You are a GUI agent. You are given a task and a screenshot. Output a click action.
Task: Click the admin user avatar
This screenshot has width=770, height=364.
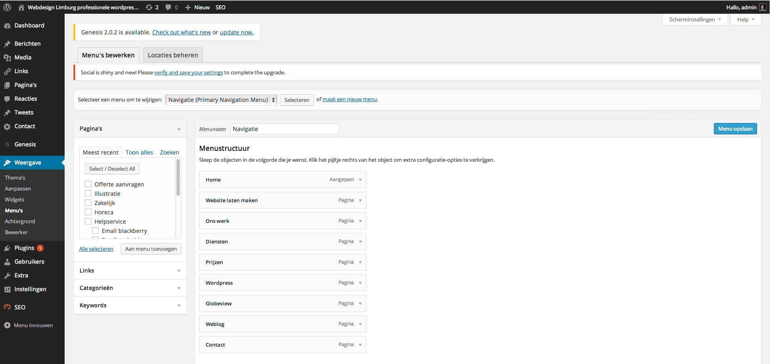pyautogui.click(x=762, y=7)
